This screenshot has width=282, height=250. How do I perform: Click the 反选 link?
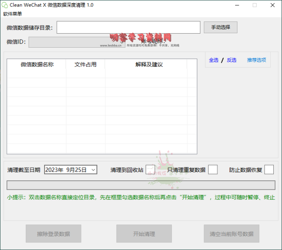pyautogui.click(x=232, y=60)
